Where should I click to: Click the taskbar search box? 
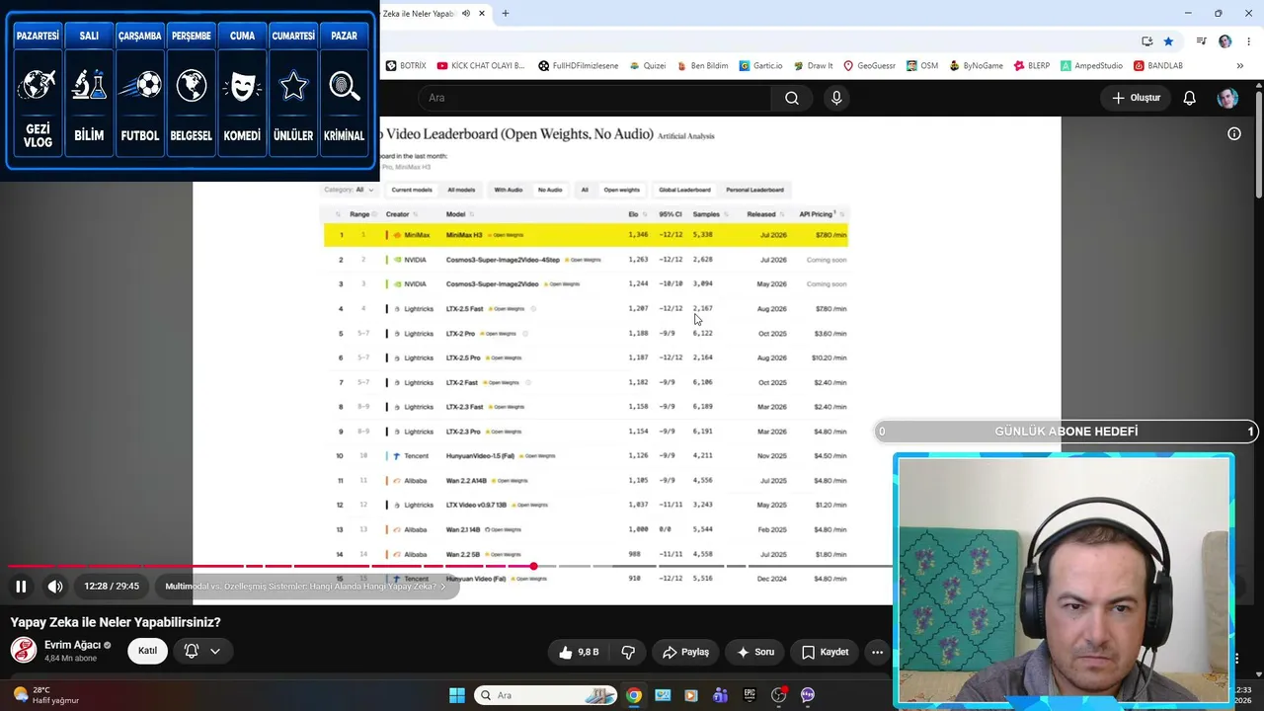click(546, 695)
